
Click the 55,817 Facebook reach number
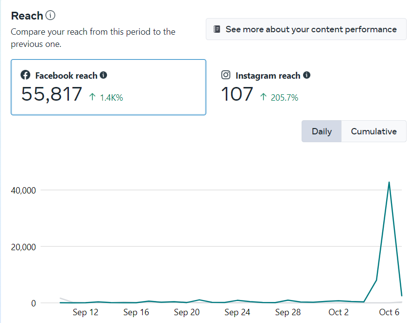pyautogui.click(x=52, y=94)
